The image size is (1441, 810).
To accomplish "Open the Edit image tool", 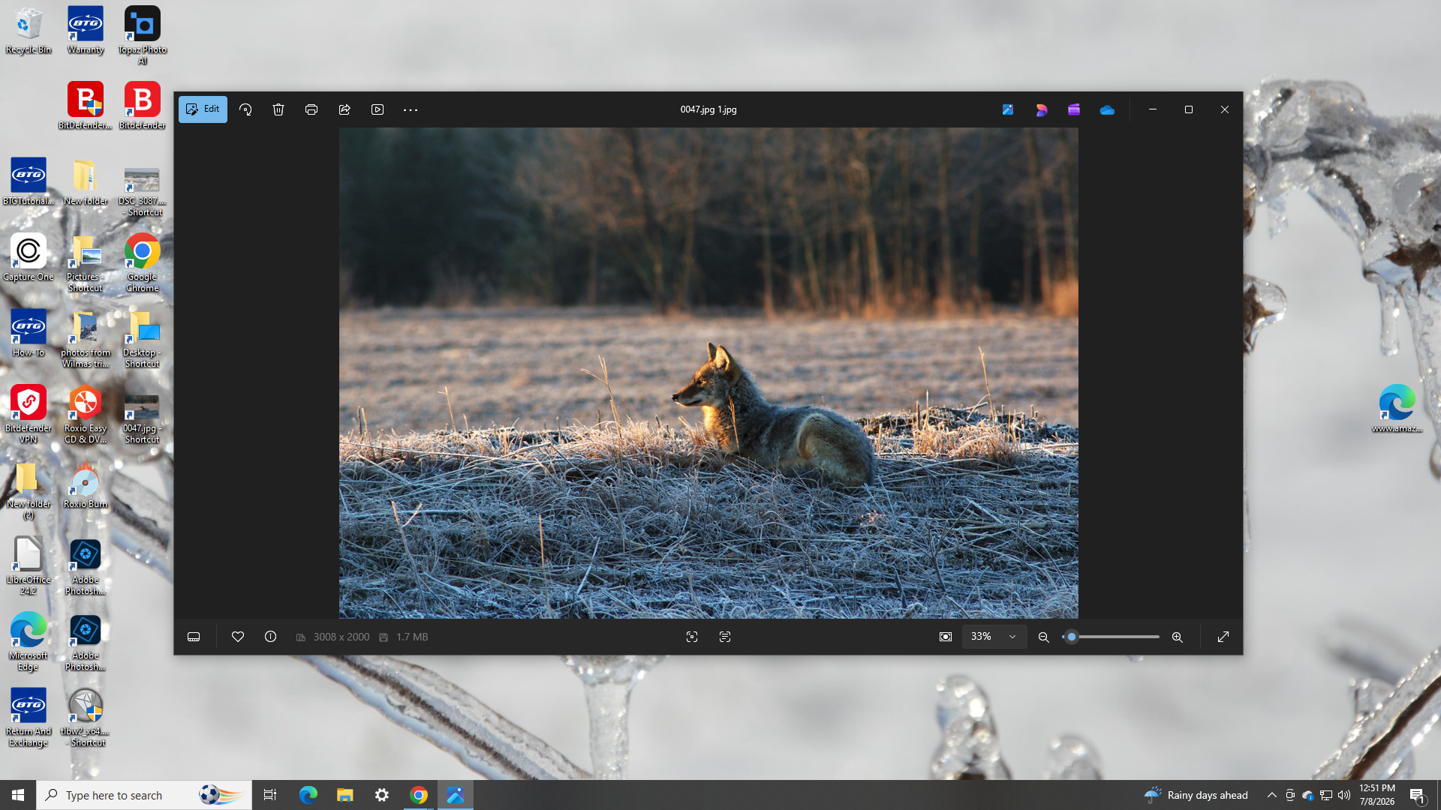I will pos(203,109).
